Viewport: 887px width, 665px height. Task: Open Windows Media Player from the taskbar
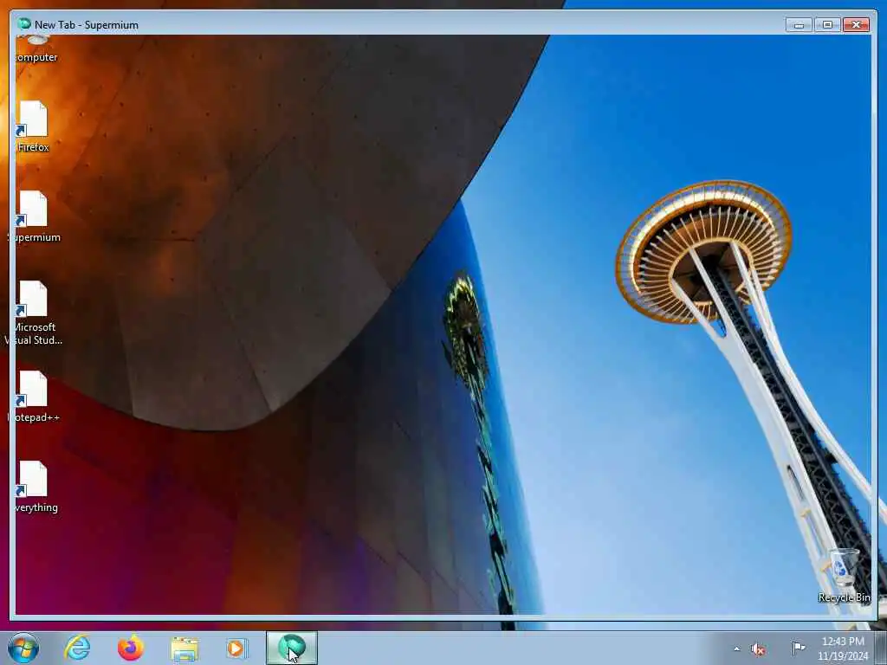pos(236,648)
